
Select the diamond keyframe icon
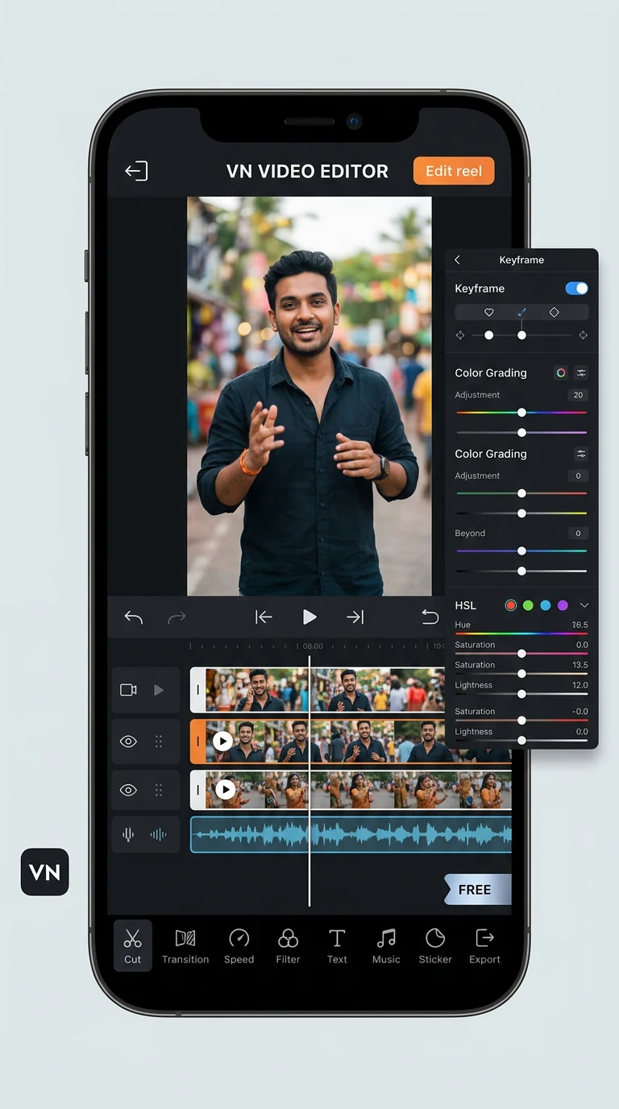(554, 312)
